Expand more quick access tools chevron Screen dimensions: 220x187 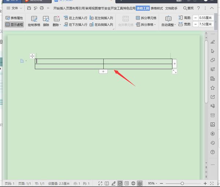(48, 8)
